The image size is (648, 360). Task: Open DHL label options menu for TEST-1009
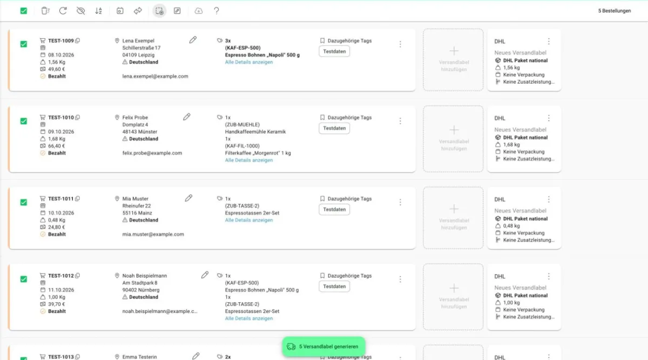point(549,41)
